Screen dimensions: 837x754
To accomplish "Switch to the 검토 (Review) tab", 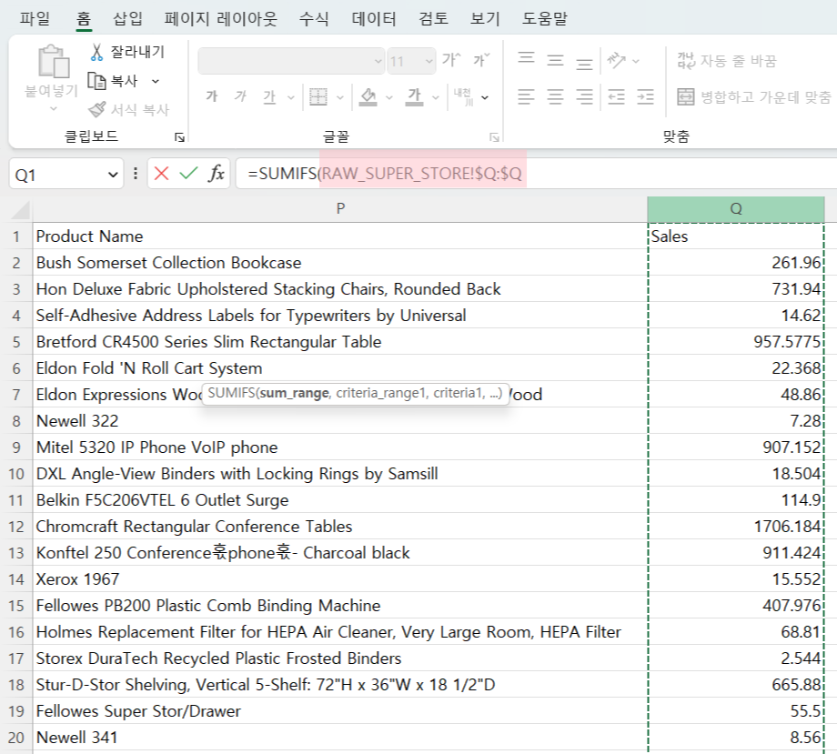I will (x=433, y=19).
